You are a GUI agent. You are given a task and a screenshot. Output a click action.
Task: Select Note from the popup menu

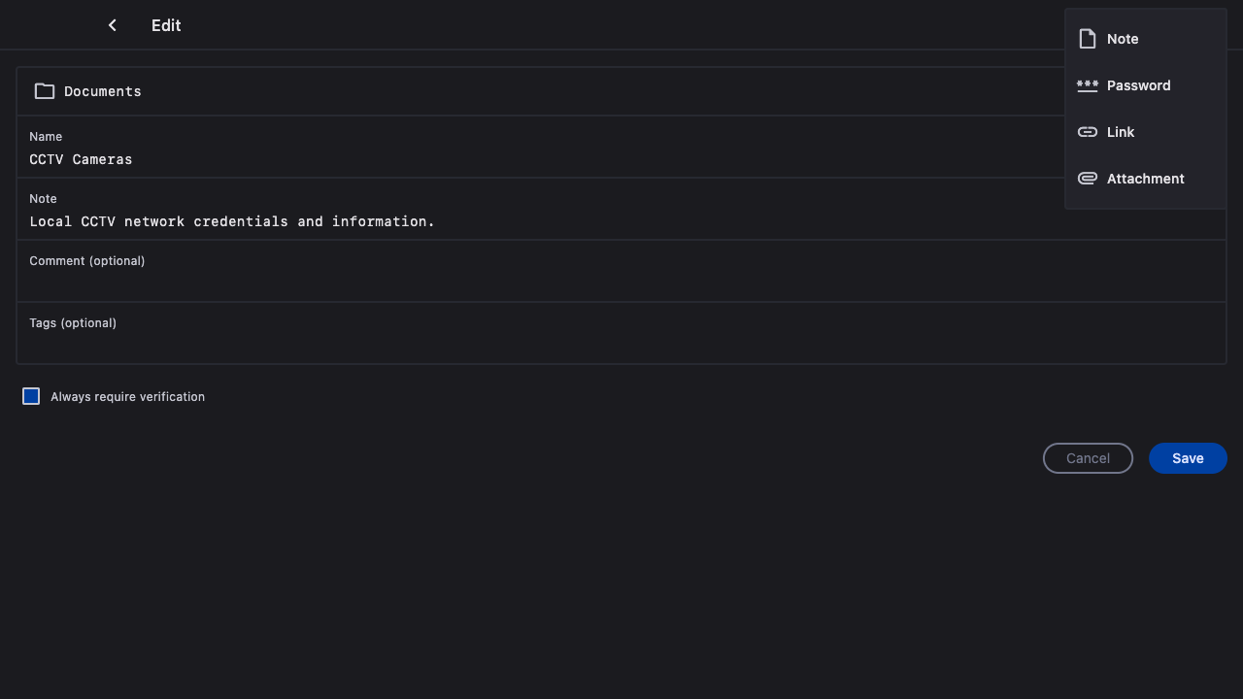[1123, 39]
